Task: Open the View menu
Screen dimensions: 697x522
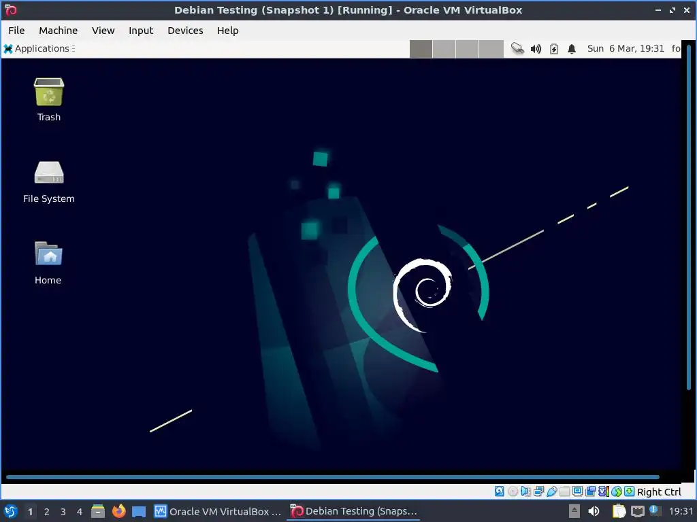Action: click(x=103, y=30)
